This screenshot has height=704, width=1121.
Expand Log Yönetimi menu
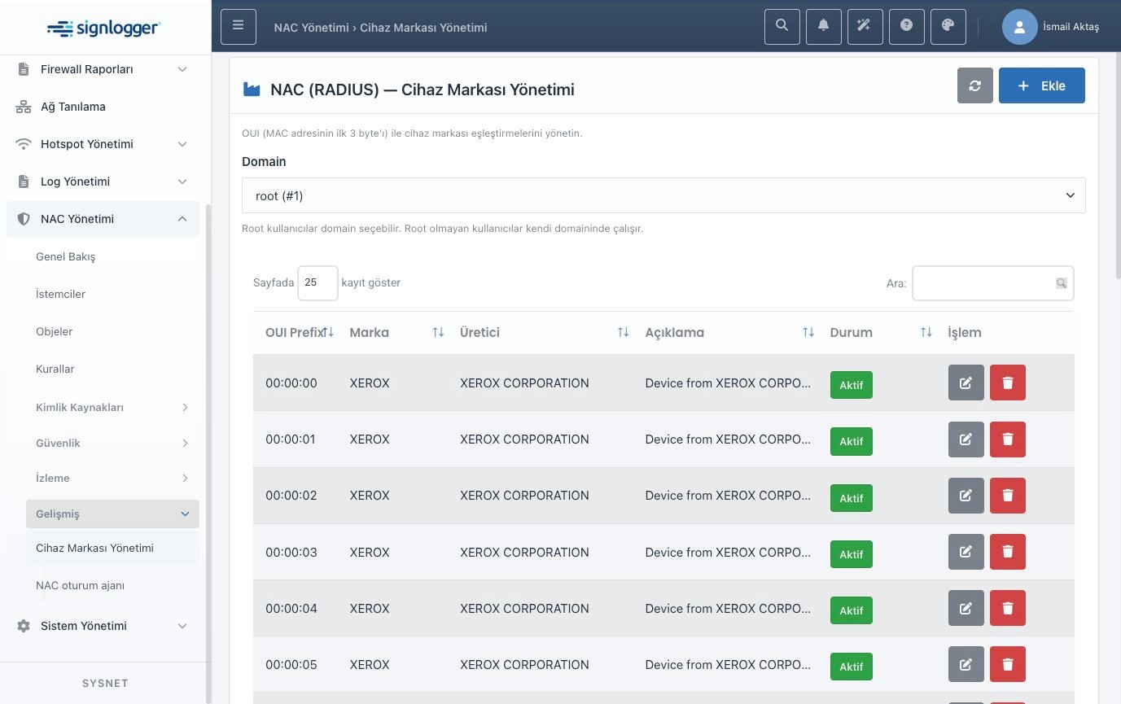coord(103,181)
